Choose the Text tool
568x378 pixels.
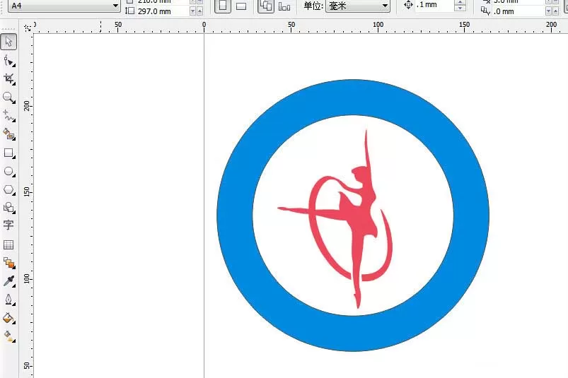point(8,225)
